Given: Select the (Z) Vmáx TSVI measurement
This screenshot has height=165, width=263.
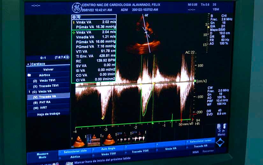Looking at the screenshot, I should [x=48, y=81].
